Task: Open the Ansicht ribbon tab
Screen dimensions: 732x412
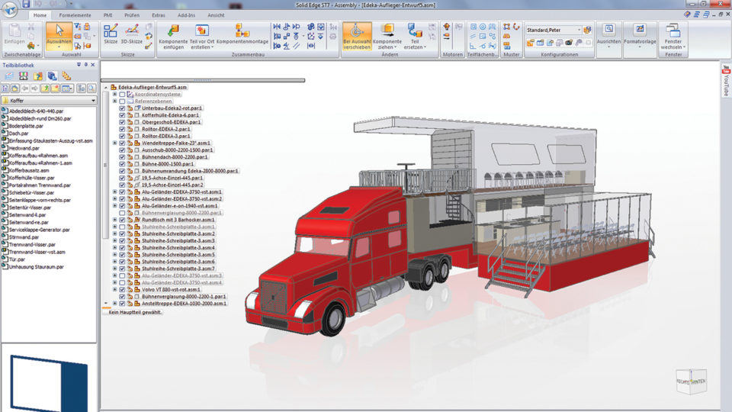Action: 216,14
